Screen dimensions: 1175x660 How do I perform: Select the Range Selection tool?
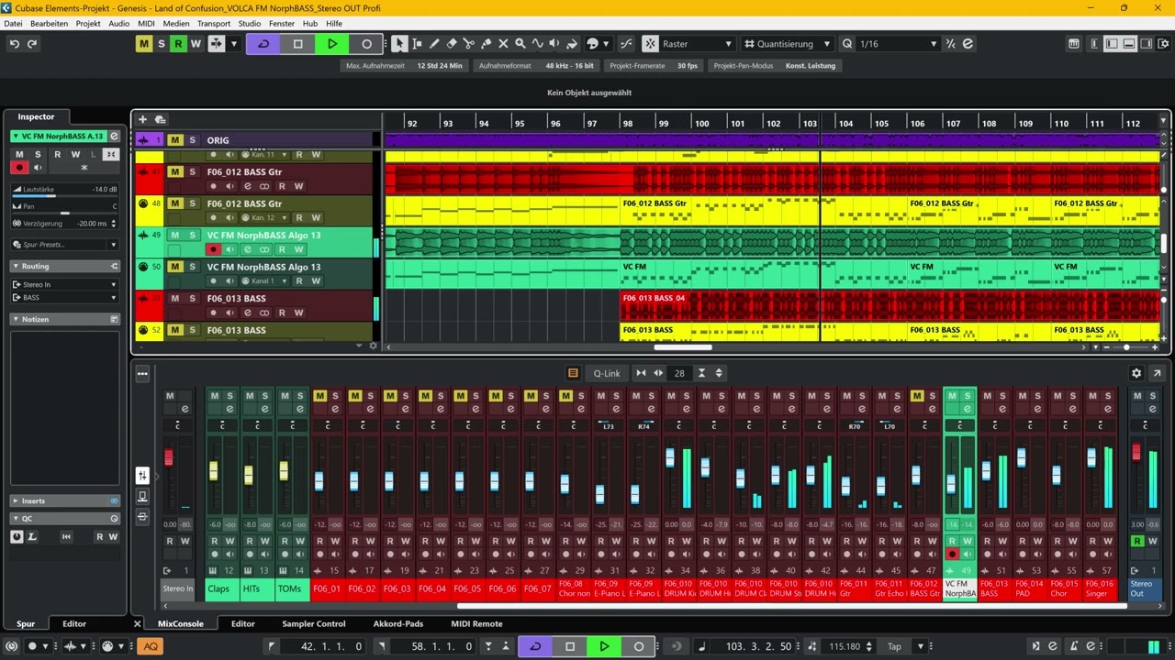(x=417, y=43)
